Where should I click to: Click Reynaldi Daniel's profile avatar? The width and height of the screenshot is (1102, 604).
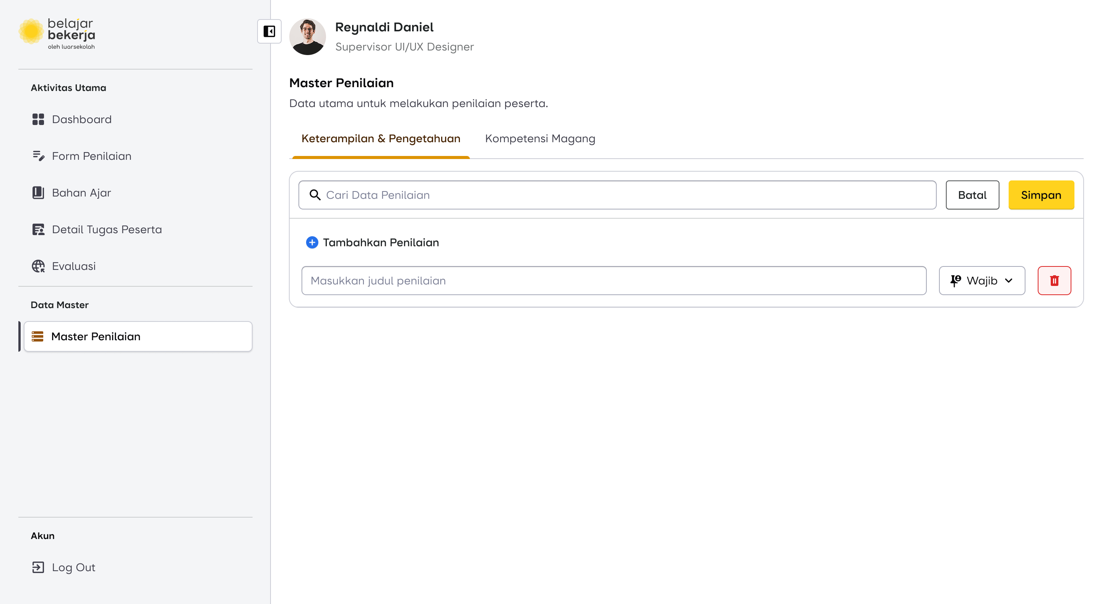(307, 36)
